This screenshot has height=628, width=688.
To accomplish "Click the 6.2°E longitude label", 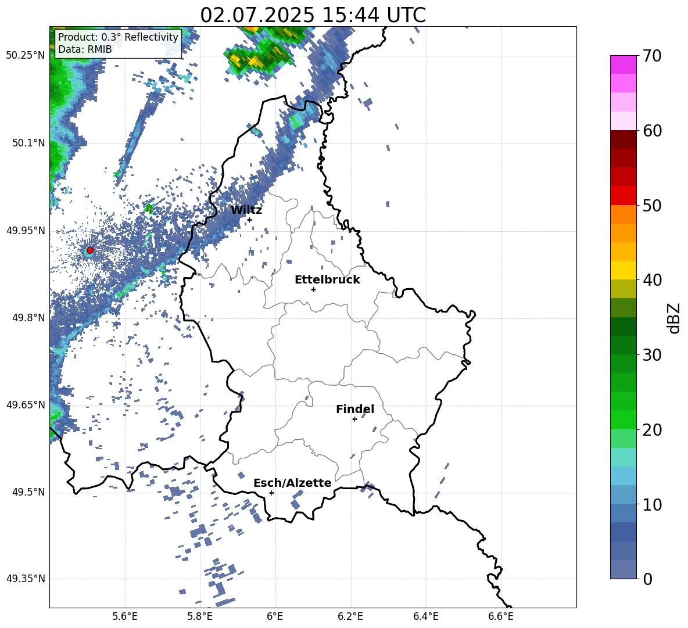I will click(x=350, y=617).
